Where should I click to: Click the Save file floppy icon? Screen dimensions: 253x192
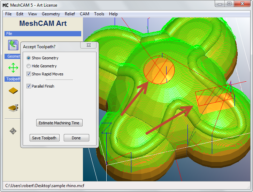click(13, 45)
